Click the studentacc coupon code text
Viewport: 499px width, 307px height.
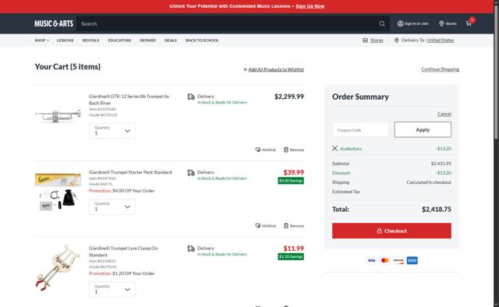click(x=351, y=149)
